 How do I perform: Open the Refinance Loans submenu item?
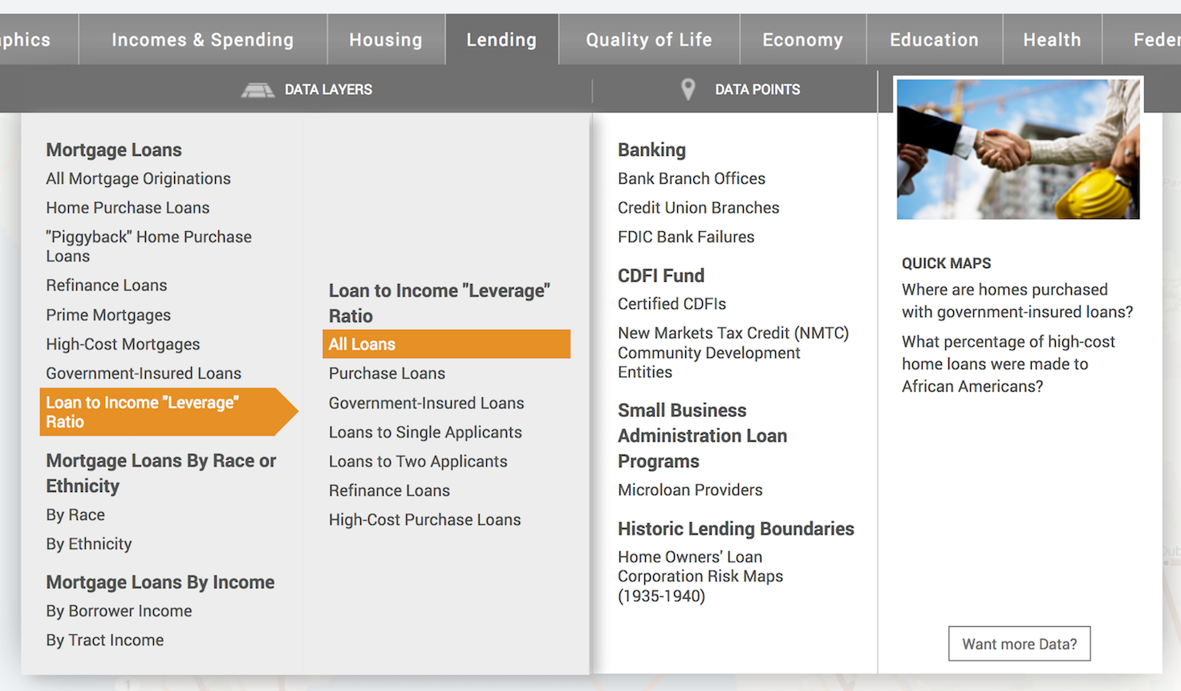[x=389, y=490]
